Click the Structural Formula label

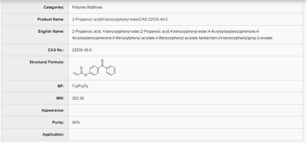click(x=47, y=62)
